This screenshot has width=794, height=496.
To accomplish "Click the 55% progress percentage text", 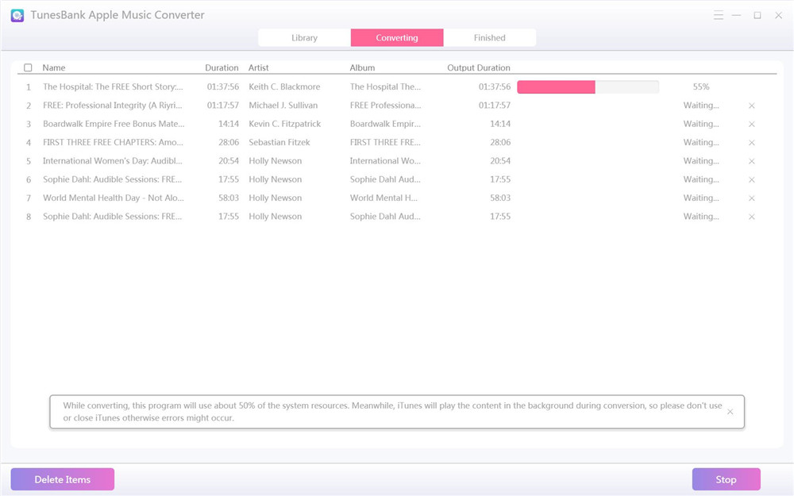I will (701, 87).
